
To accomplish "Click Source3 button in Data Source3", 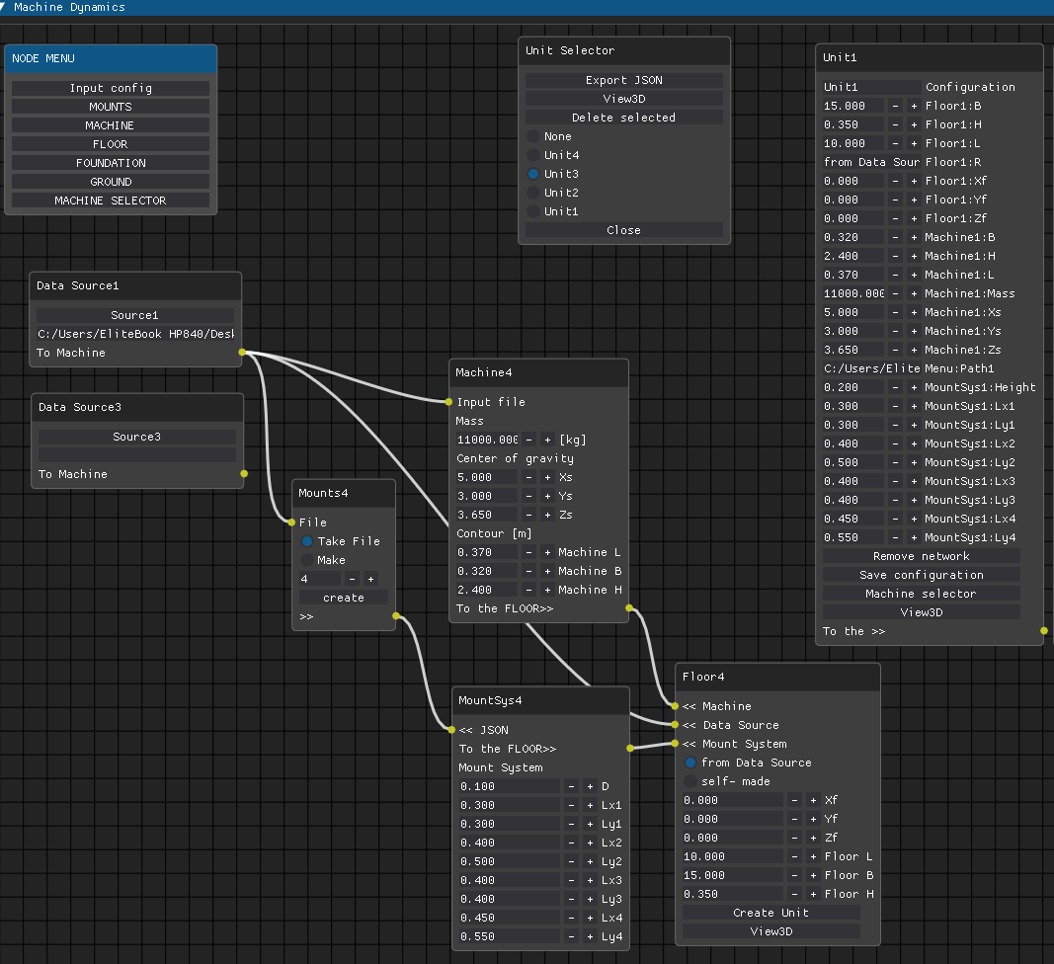I will (x=137, y=437).
